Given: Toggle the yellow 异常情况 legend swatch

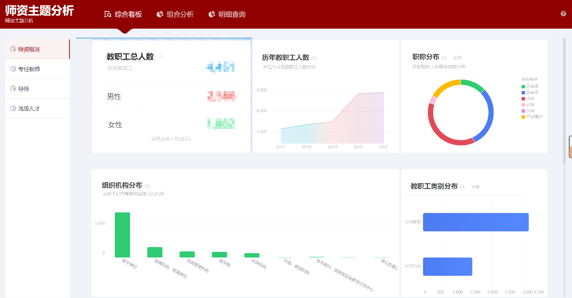Looking at the screenshot, I should tap(523, 117).
